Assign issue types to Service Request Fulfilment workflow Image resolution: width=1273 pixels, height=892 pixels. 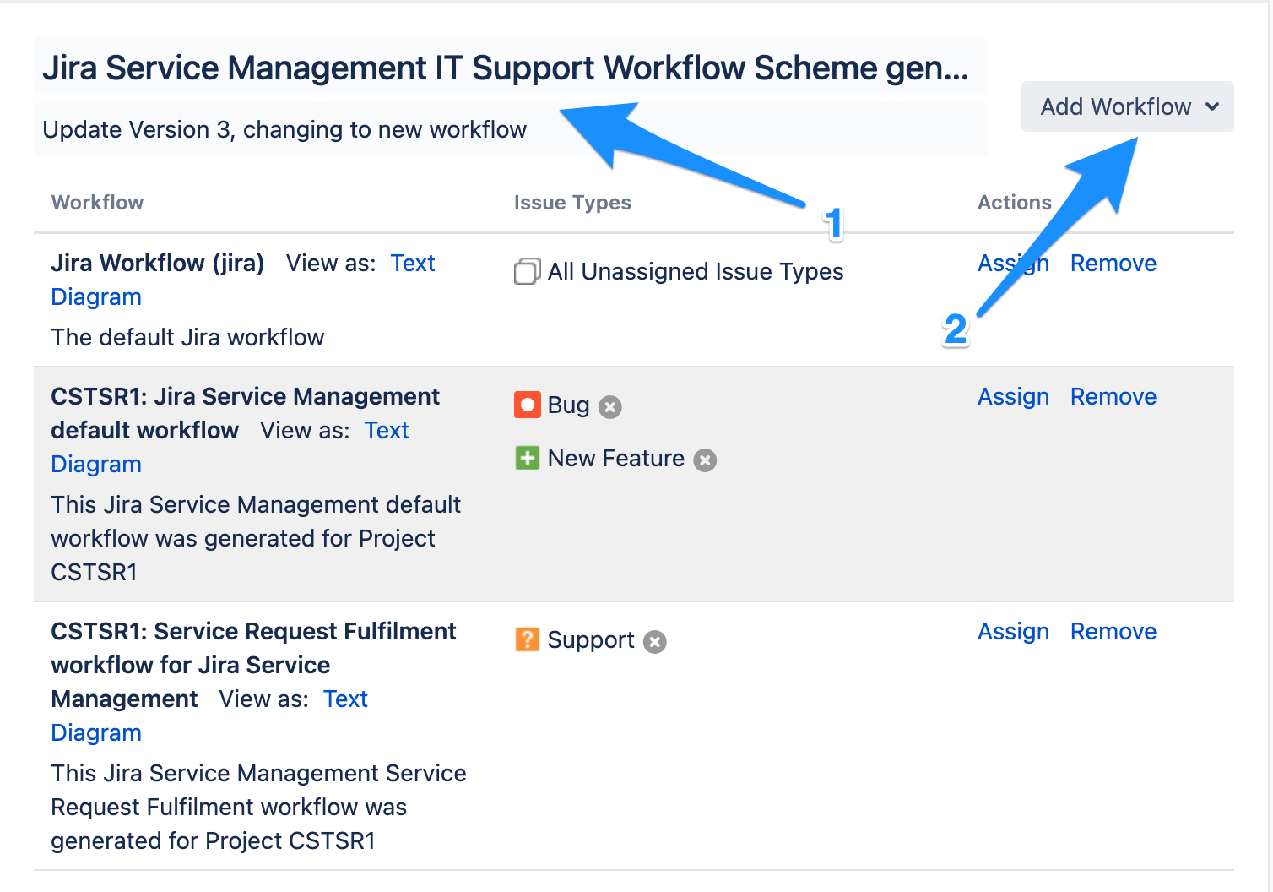click(x=1013, y=632)
